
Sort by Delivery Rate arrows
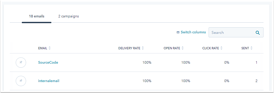pyautogui.click(x=143, y=48)
